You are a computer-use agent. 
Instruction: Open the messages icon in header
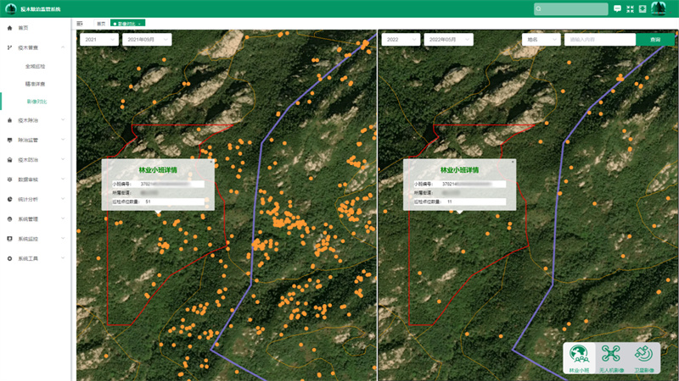(x=617, y=8)
